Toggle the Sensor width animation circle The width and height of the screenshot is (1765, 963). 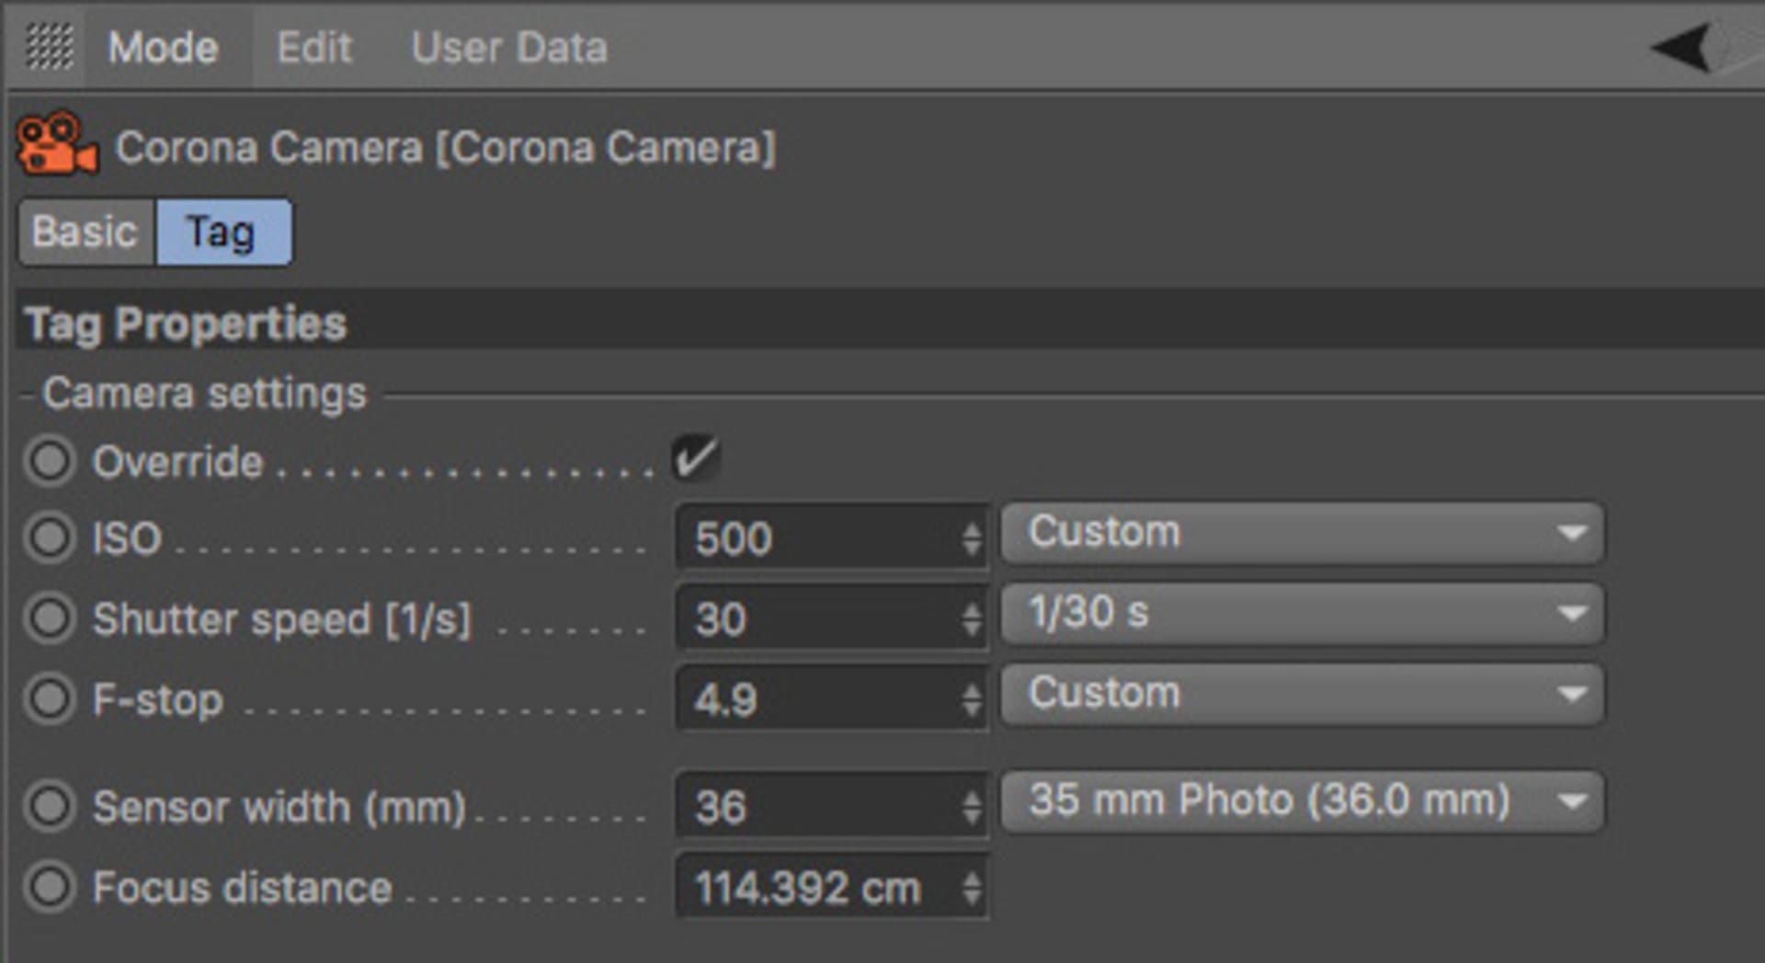tap(49, 807)
